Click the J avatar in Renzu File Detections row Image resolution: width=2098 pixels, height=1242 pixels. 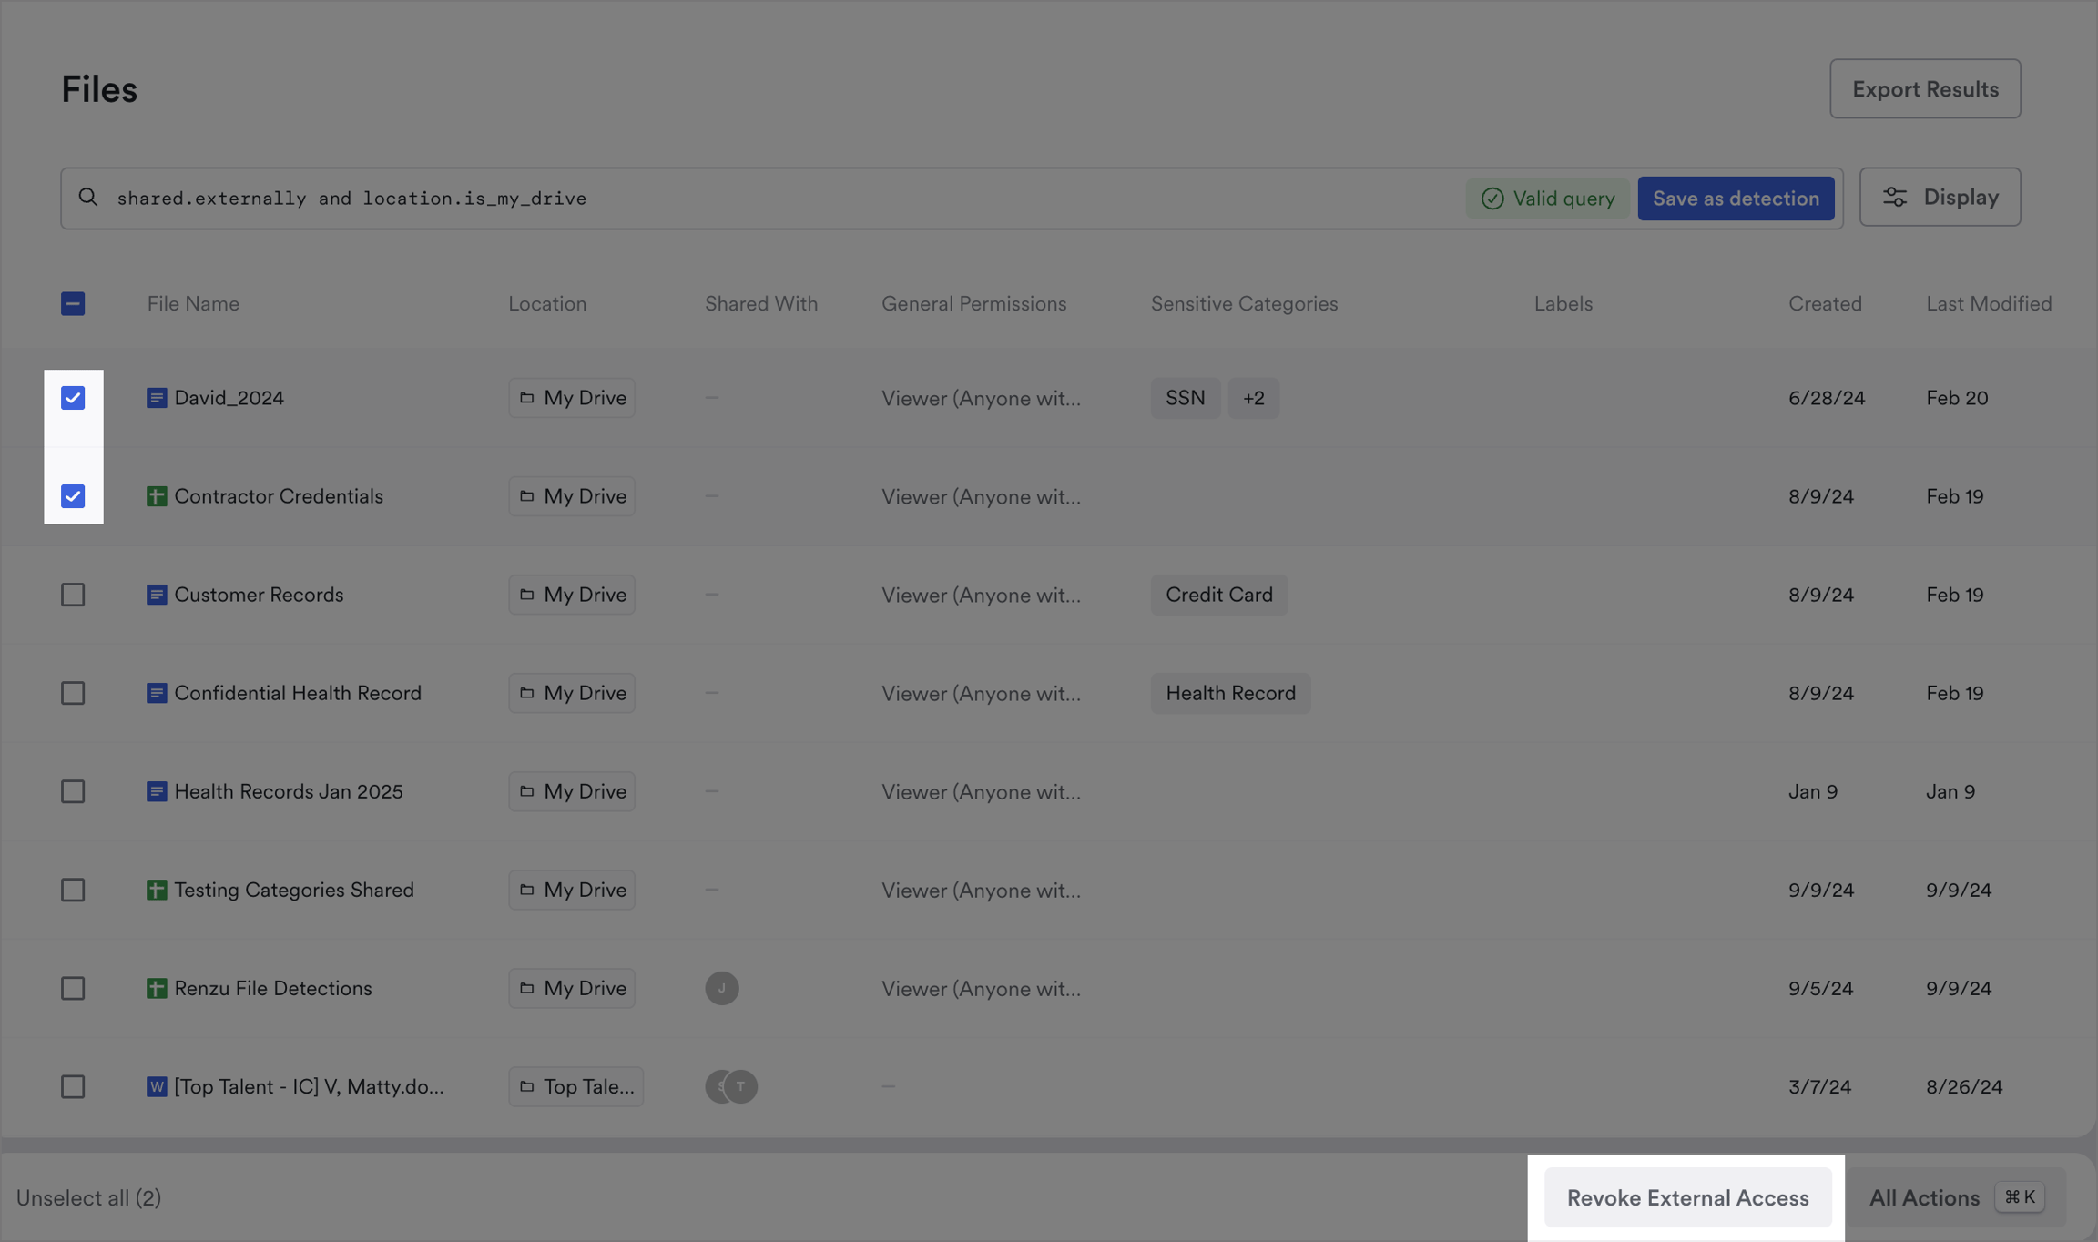point(722,988)
